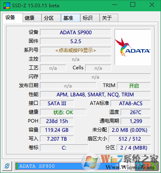
Task: Open the 关于 about tab
Action: [x=109, y=18]
